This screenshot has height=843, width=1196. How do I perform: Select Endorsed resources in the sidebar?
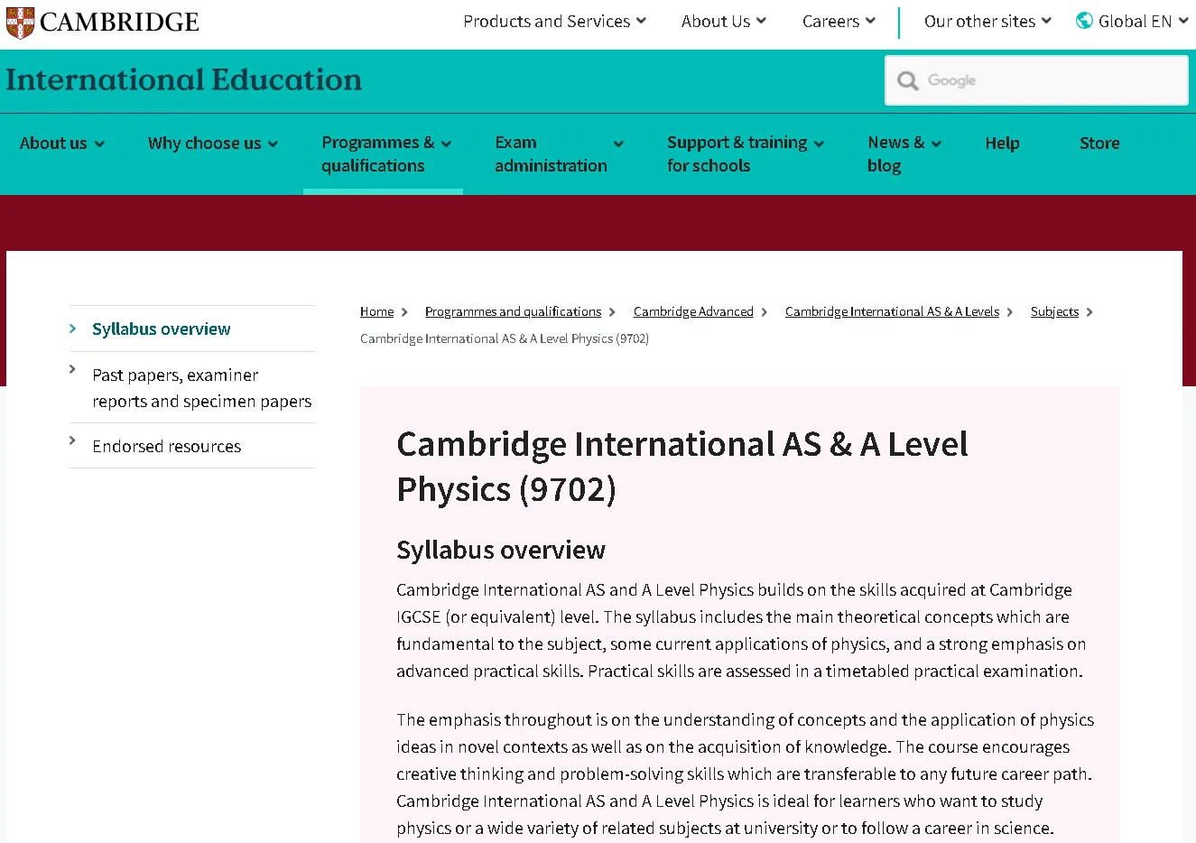tap(167, 446)
